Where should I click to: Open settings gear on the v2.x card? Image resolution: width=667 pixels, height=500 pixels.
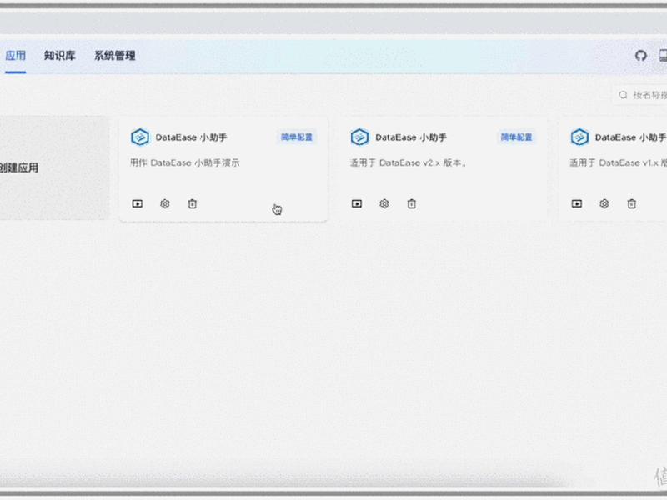tap(384, 203)
